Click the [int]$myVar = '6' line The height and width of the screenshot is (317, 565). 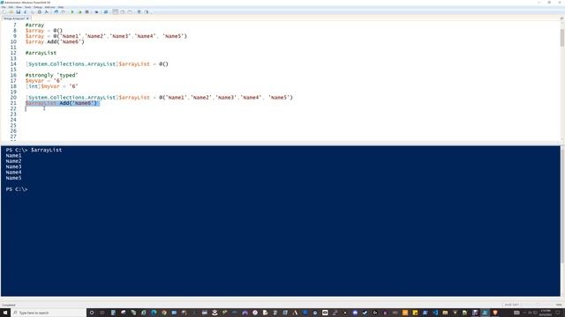tap(51, 86)
